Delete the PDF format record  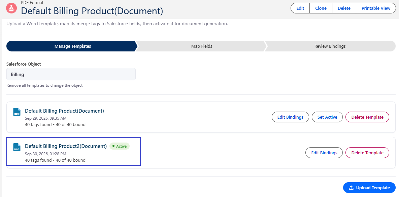[x=344, y=8]
